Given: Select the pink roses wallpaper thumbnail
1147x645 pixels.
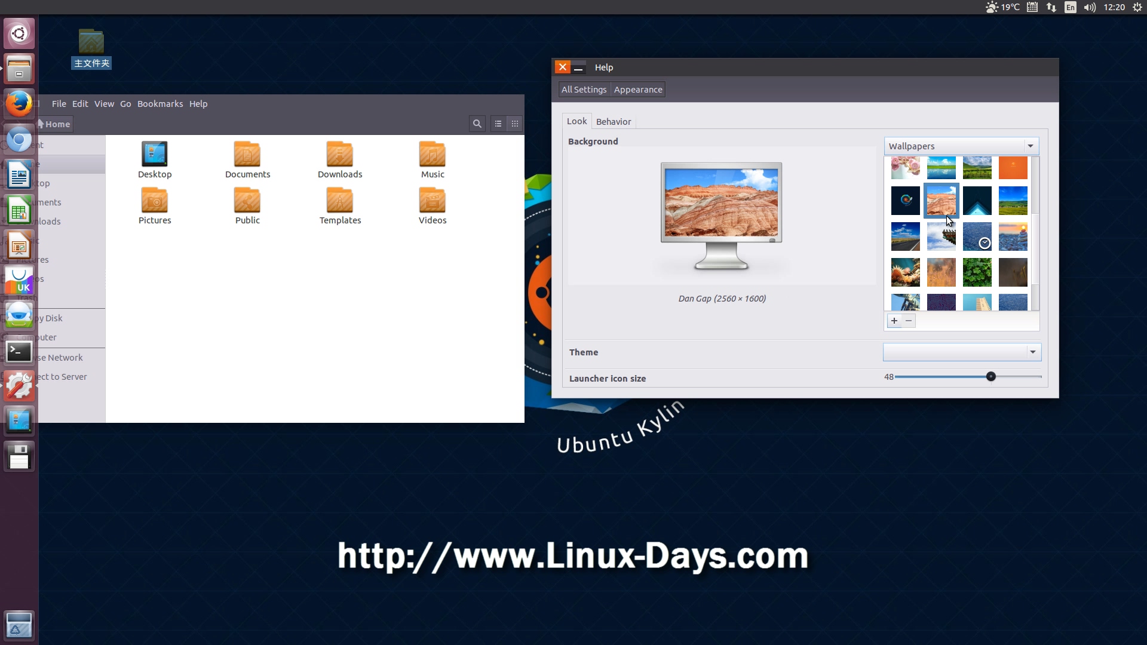Looking at the screenshot, I should point(906,168).
